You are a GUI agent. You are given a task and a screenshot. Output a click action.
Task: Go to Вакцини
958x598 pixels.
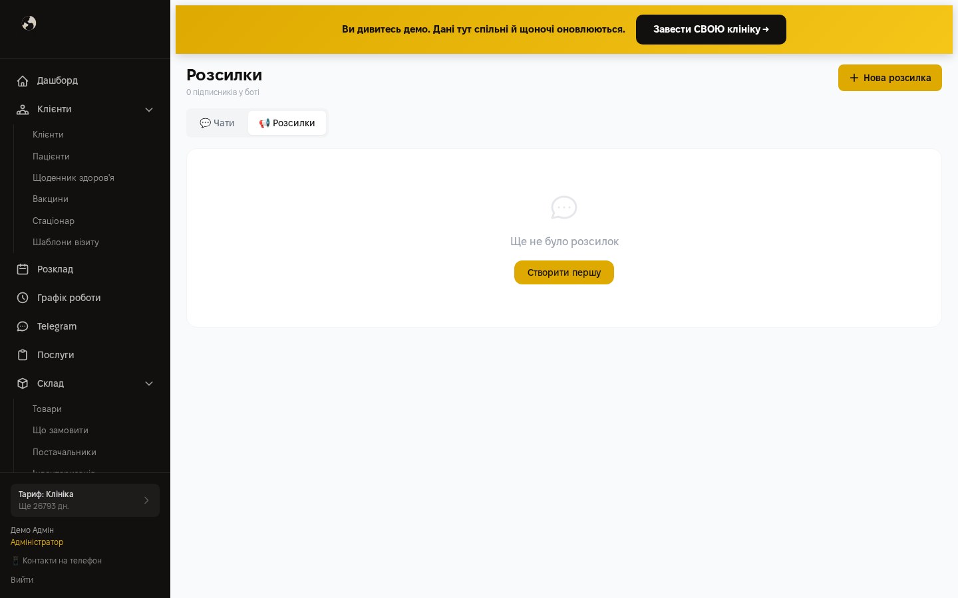point(51,199)
